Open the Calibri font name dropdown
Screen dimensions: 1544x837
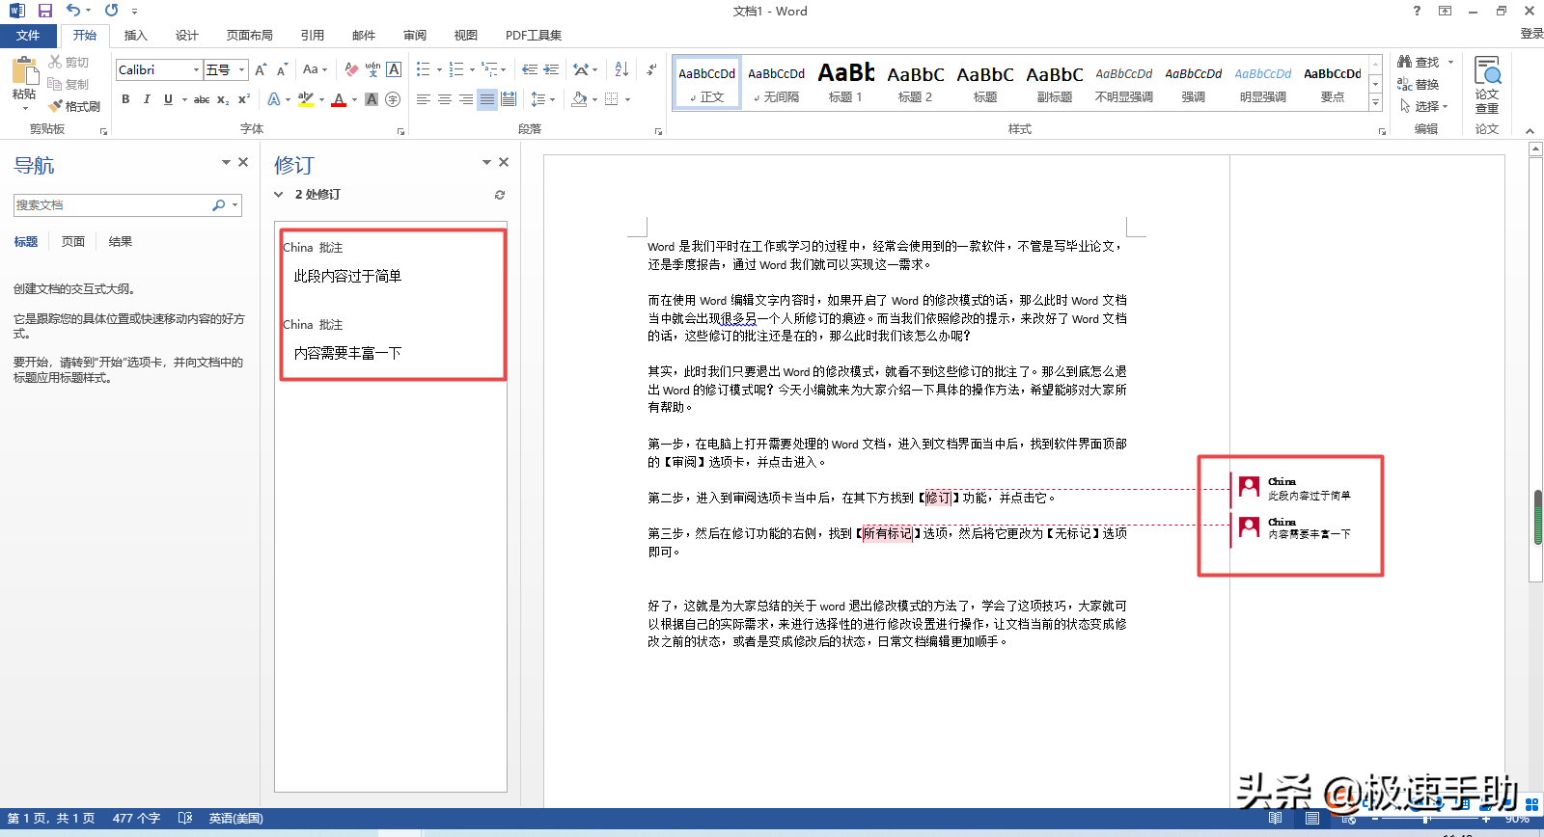pos(196,69)
